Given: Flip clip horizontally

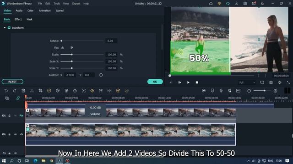Looking at the screenshot, I should (63, 47).
